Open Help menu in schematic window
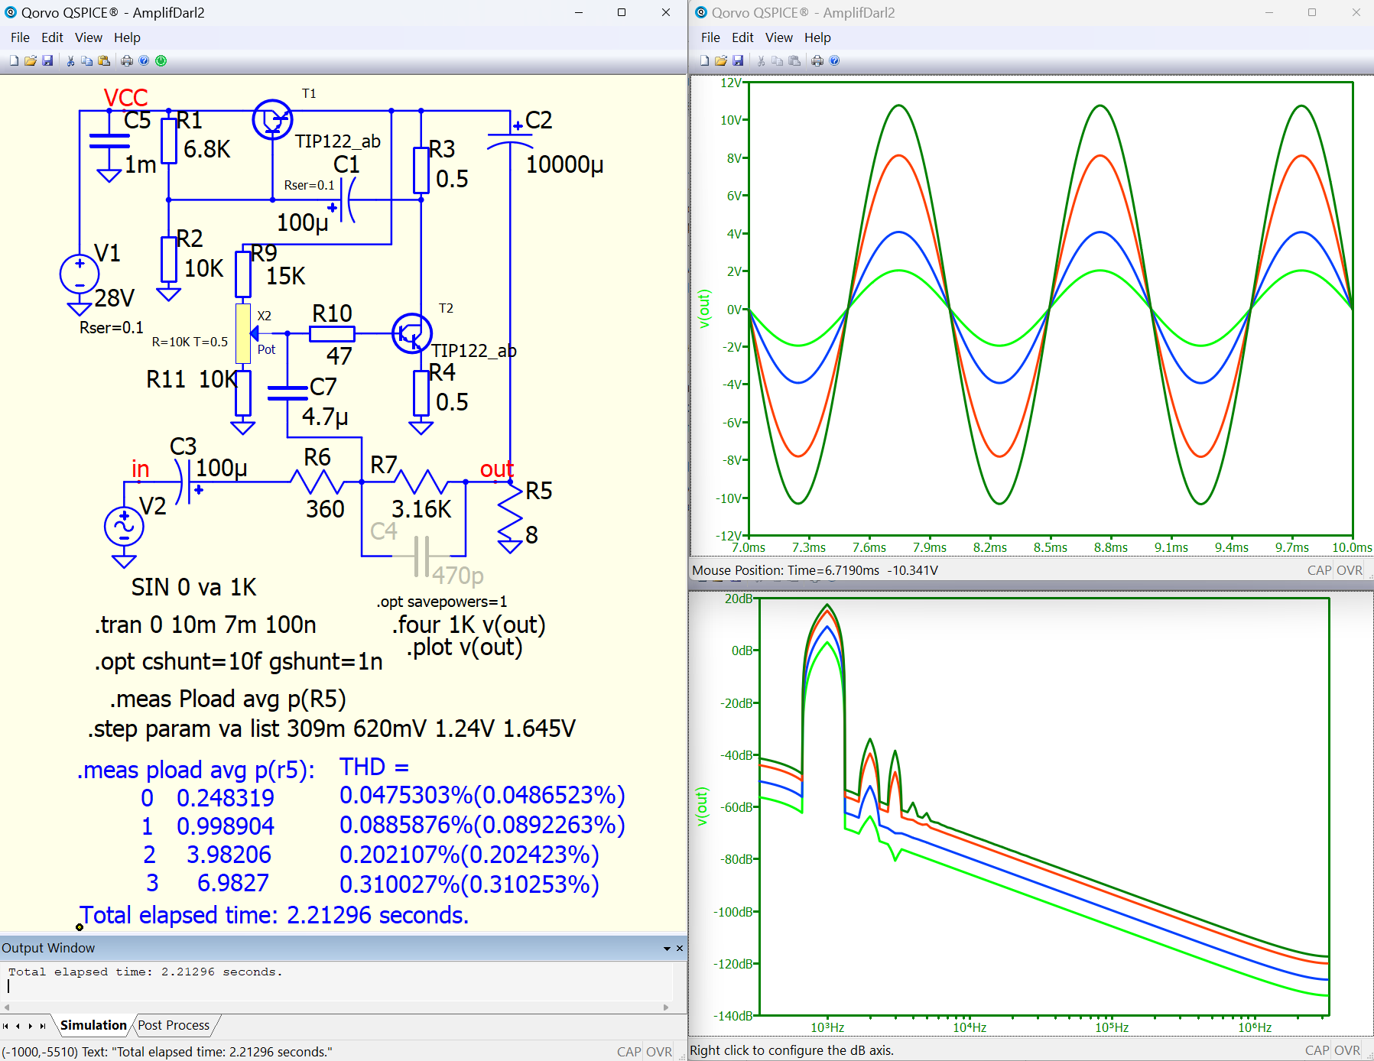 point(128,37)
